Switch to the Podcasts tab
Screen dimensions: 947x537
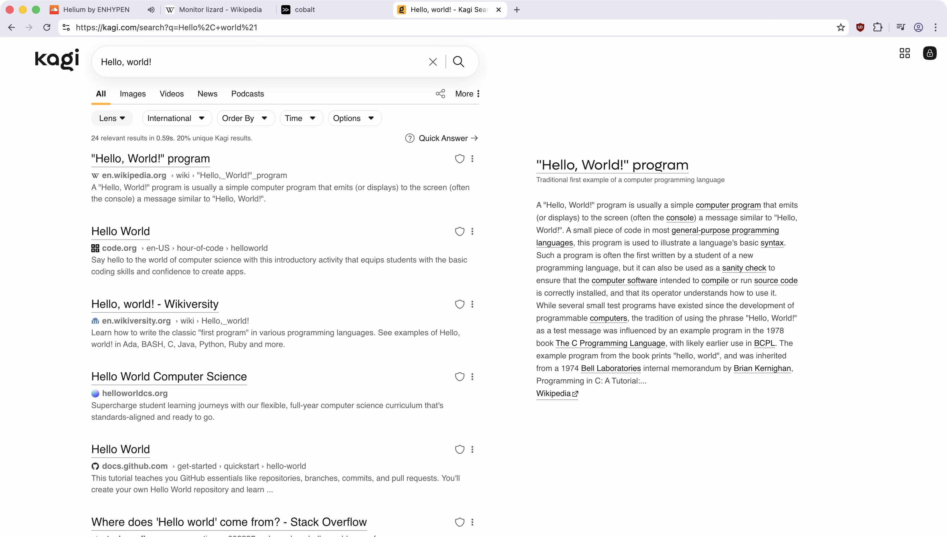[247, 94]
